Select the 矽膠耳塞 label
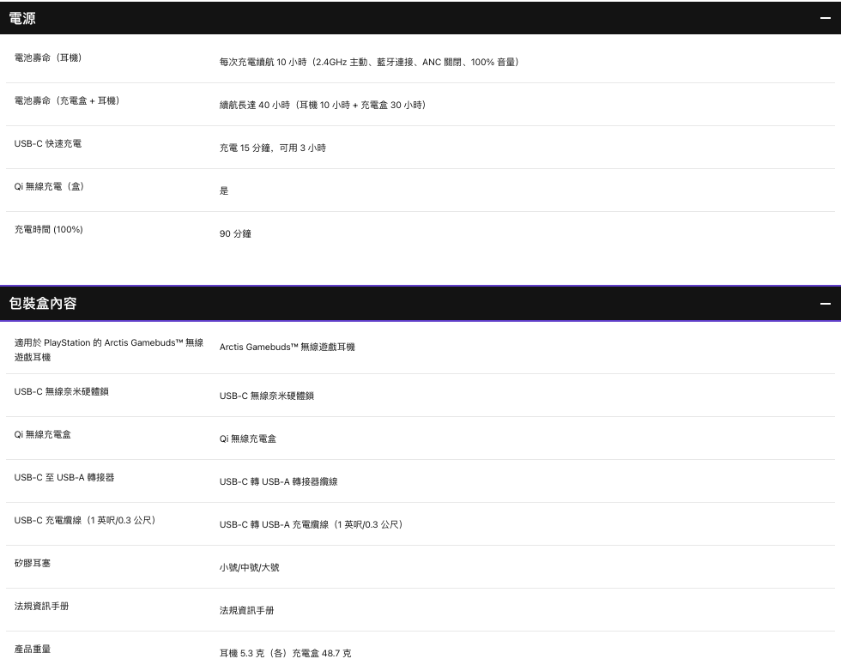The height and width of the screenshot is (665, 841). 33,563
